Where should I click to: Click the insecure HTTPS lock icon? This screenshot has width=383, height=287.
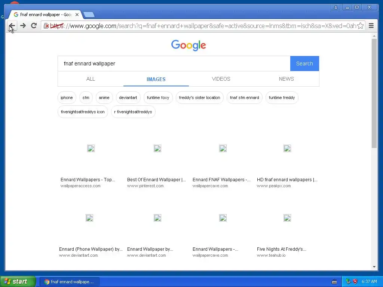[x=46, y=26]
